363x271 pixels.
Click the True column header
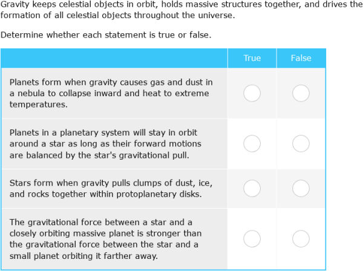[x=252, y=58]
